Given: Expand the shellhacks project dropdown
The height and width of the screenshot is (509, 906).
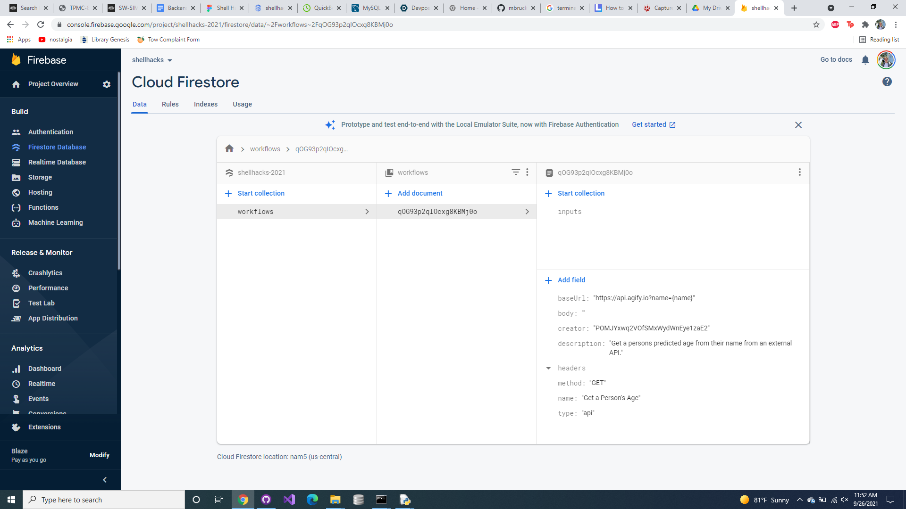Looking at the screenshot, I should coord(152,60).
